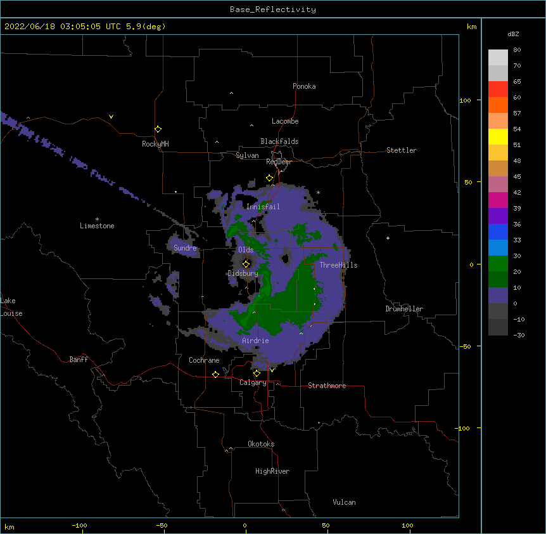Pick the yellow 51-54 dBZ legend swatch
Viewport: 546px width, 534px height.
point(498,136)
